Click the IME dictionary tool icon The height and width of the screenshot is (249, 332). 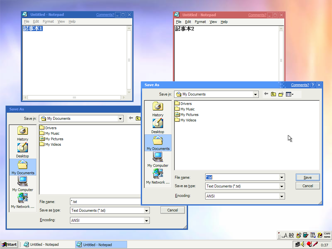click(305, 235)
